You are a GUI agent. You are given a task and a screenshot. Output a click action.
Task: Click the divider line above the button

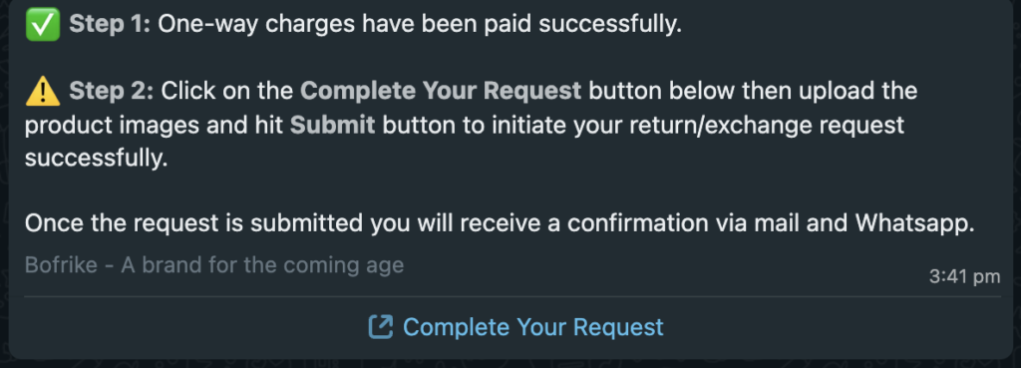coord(512,297)
